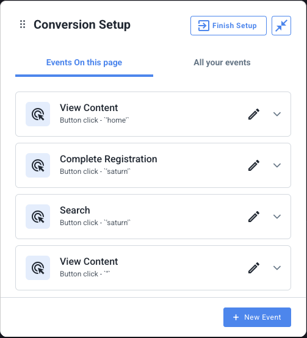Collapse the Conversion Setup panel via shrink arrows icon

click(x=281, y=26)
